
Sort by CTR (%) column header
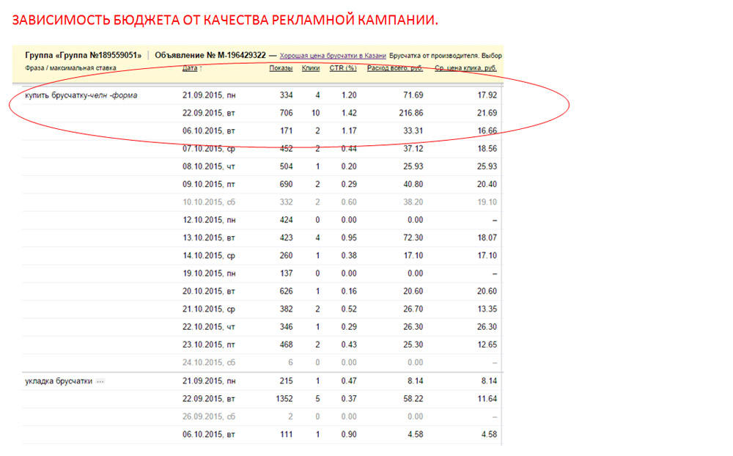click(342, 68)
